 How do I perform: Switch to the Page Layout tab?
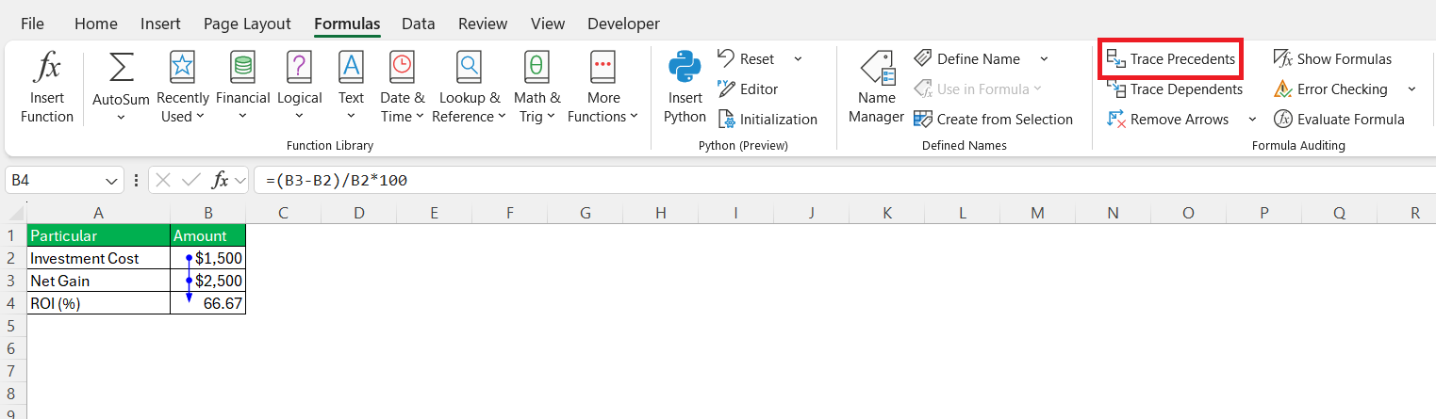pos(247,24)
